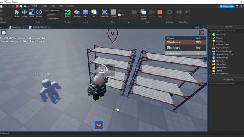
Task: Click the ServerStorage icon
Action: point(214,57)
